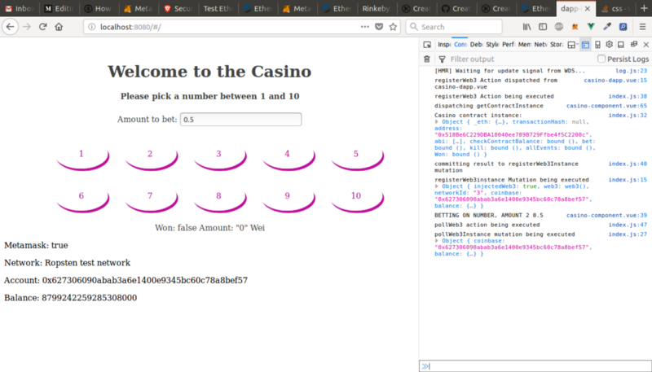This screenshot has height=372, width=652.
Task: Bet on number 3
Action: (x=220, y=158)
